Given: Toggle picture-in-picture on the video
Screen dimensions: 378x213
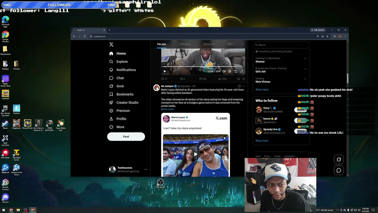Looking at the screenshot, I should click(x=236, y=71).
